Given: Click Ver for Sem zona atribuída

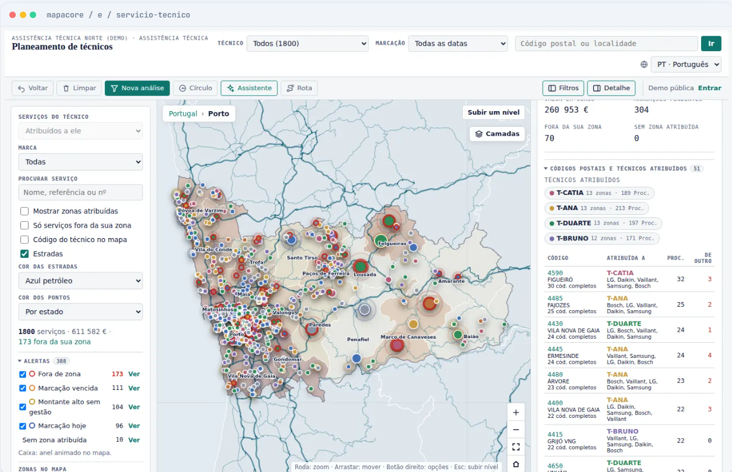Looking at the screenshot, I should click(x=134, y=441).
